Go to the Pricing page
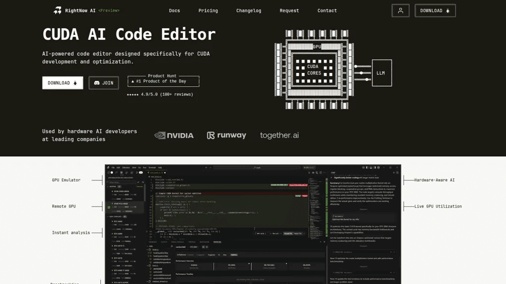Image resolution: width=506 pixels, height=284 pixels. [x=208, y=11]
